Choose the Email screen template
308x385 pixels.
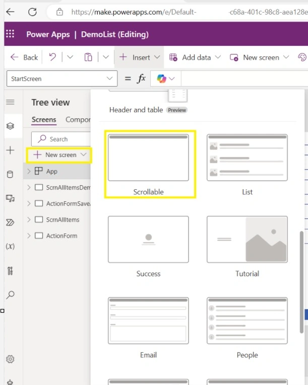(x=148, y=328)
